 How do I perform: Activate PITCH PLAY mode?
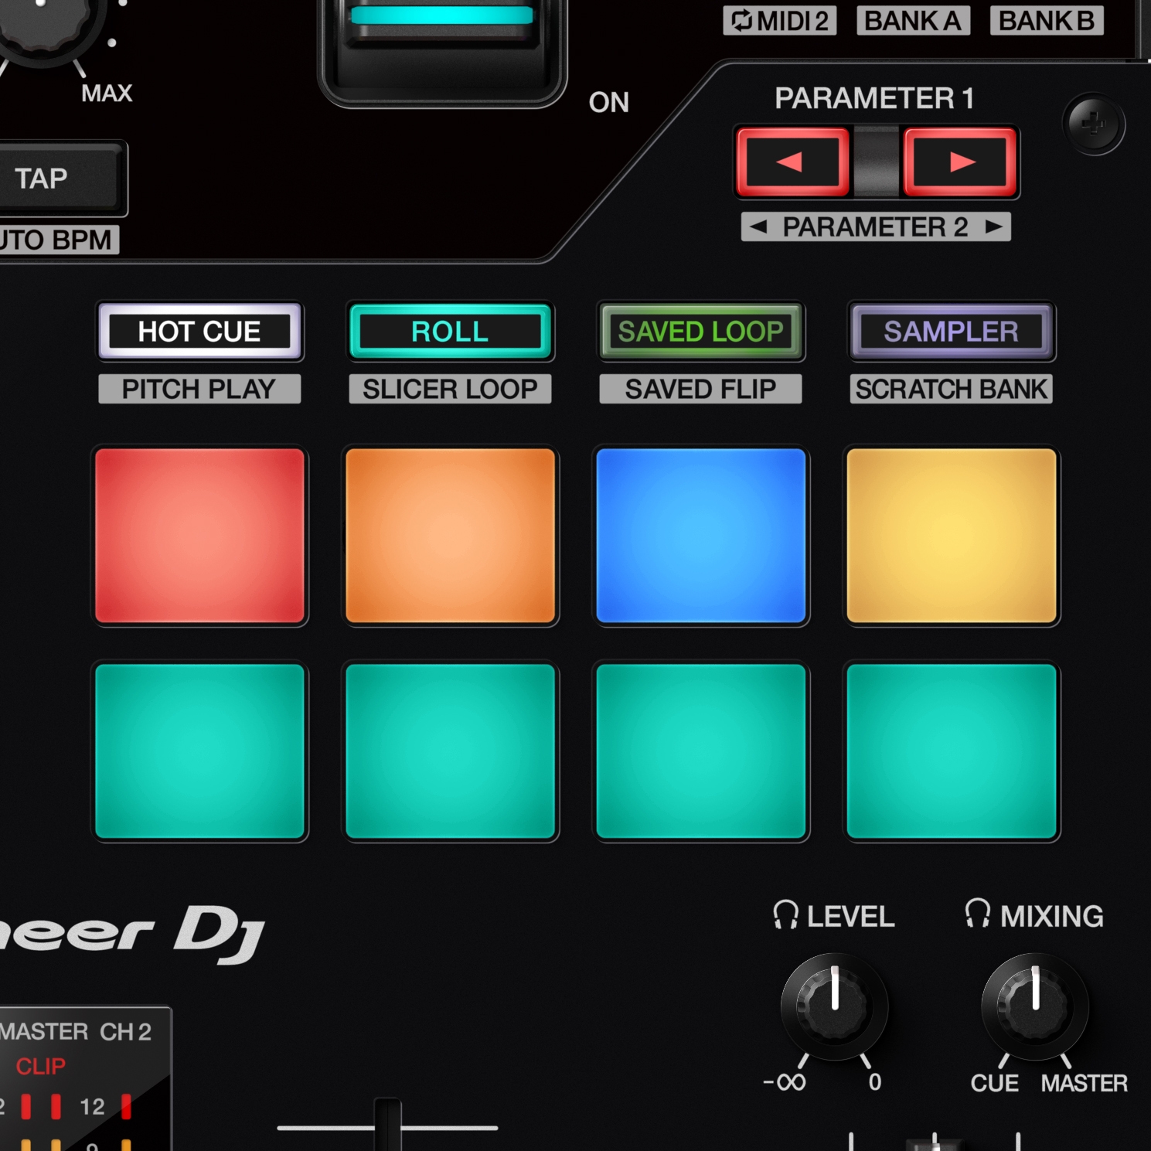pos(199,389)
